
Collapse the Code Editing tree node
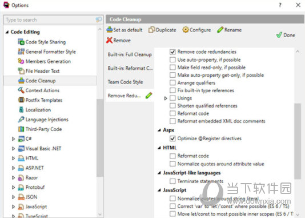coord(7,32)
